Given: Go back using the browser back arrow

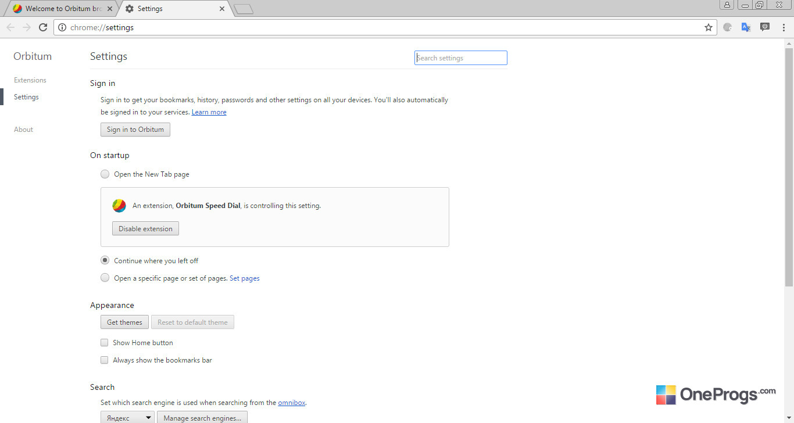Looking at the screenshot, I should 10,27.
